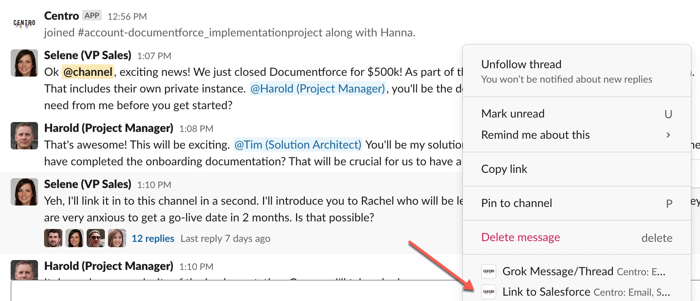Click the Centro icon beside Grok Message/Thread

[489, 271]
